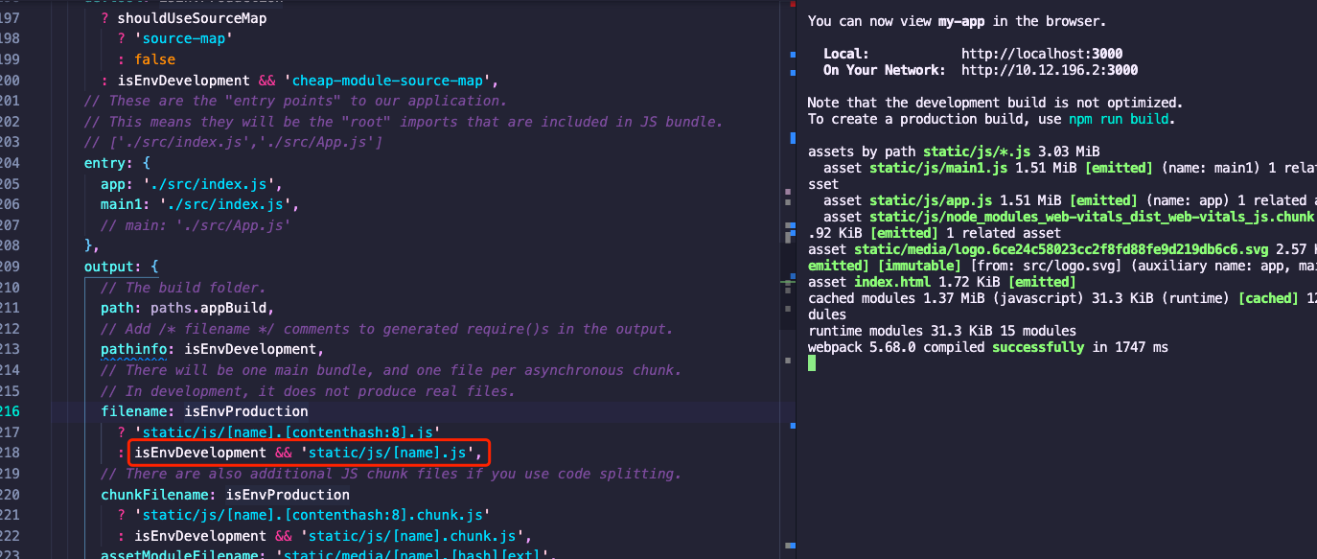Click the word 'successfully' in terminal
Image resolution: width=1317 pixels, height=559 pixels.
[1038, 347]
